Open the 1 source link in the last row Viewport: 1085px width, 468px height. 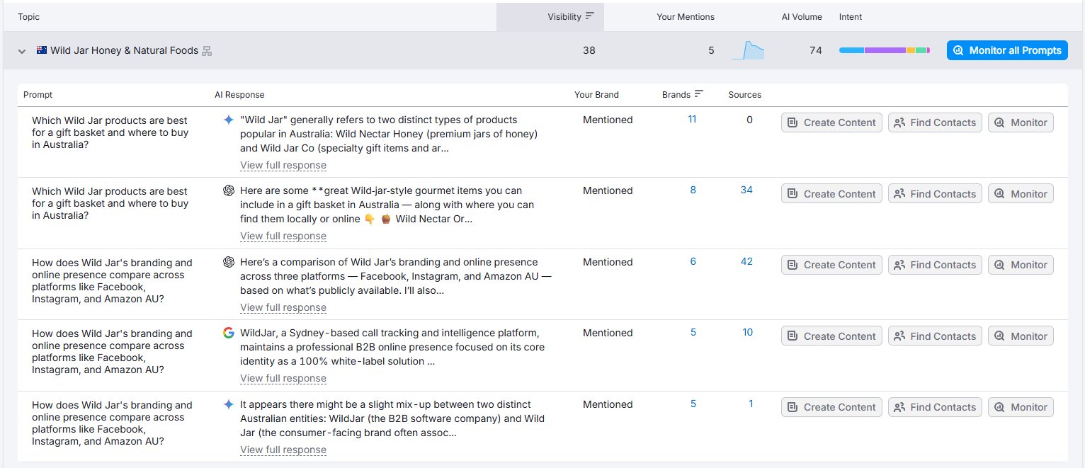point(751,404)
